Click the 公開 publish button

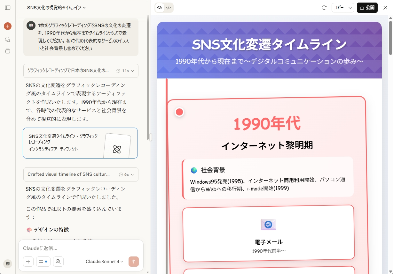tap(367, 8)
